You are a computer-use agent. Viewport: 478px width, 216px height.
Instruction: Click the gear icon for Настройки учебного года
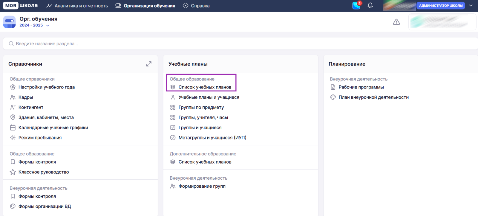(13, 87)
